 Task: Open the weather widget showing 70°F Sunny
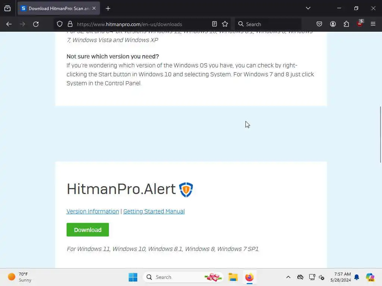(x=19, y=277)
